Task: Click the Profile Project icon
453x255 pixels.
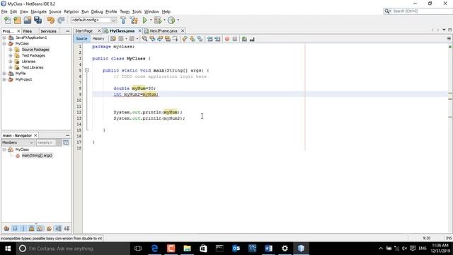Action: coord(171,21)
